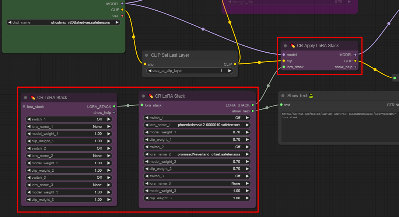Increase model_weight_2 on right LoRA Stack

point(247,161)
